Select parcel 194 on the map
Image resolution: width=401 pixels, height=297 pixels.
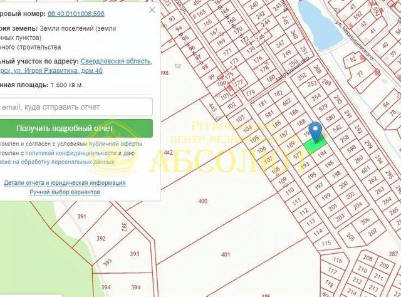(321, 154)
